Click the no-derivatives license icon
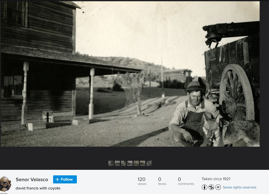This screenshot has width=269, height=194. (x=218, y=187)
